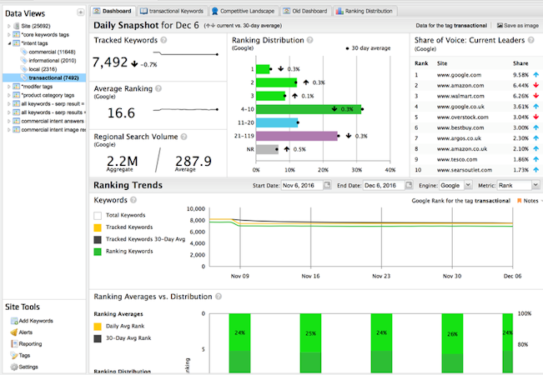The height and width of the screenshot is (375, 543).
Task: Open the help icon next to Average Ranking
Action: (158, 88)
